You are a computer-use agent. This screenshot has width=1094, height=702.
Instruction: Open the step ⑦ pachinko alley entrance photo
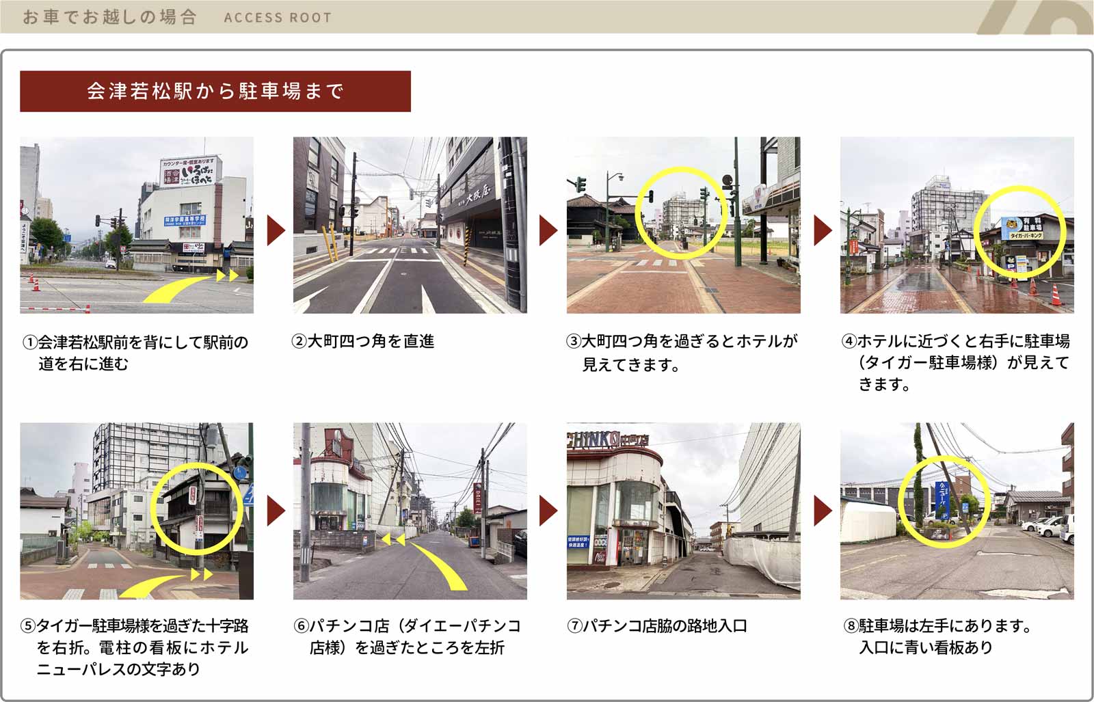coord(683,511)
